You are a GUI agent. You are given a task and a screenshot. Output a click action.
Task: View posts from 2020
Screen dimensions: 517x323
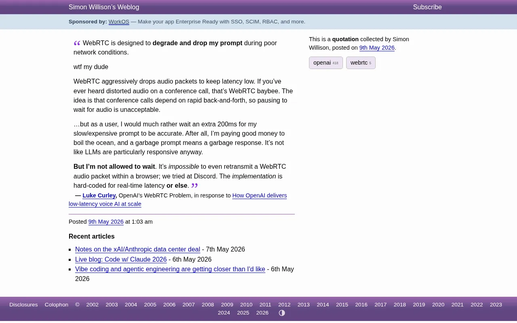(x=438, y=305)
